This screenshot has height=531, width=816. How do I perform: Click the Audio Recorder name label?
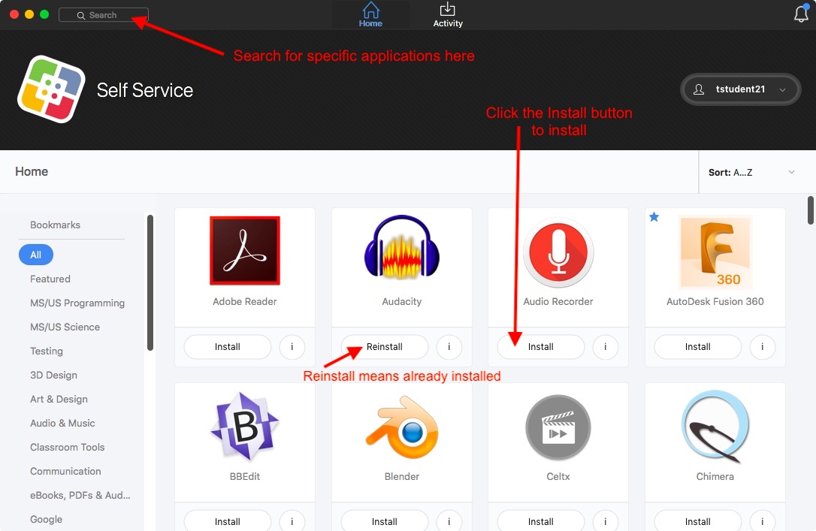(x=558, y=301)
